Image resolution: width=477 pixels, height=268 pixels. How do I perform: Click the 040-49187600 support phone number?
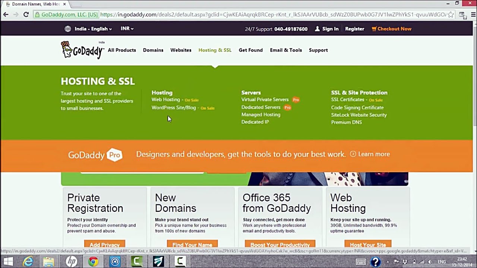[x=291, y=29]
